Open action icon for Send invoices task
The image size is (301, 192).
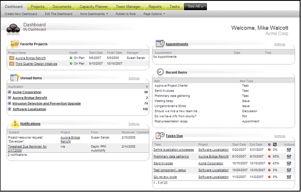(x=289, y=163)
